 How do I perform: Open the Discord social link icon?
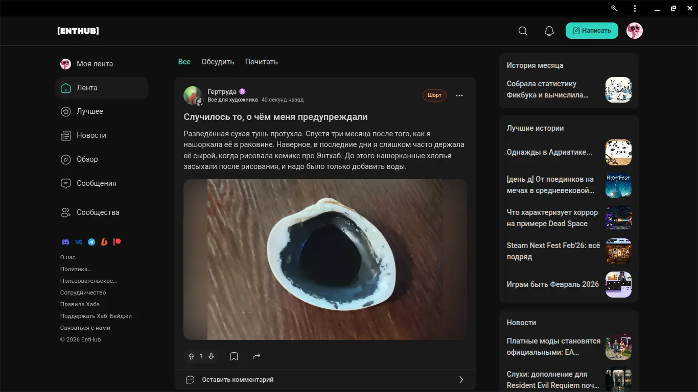click(x=65, y=242)
